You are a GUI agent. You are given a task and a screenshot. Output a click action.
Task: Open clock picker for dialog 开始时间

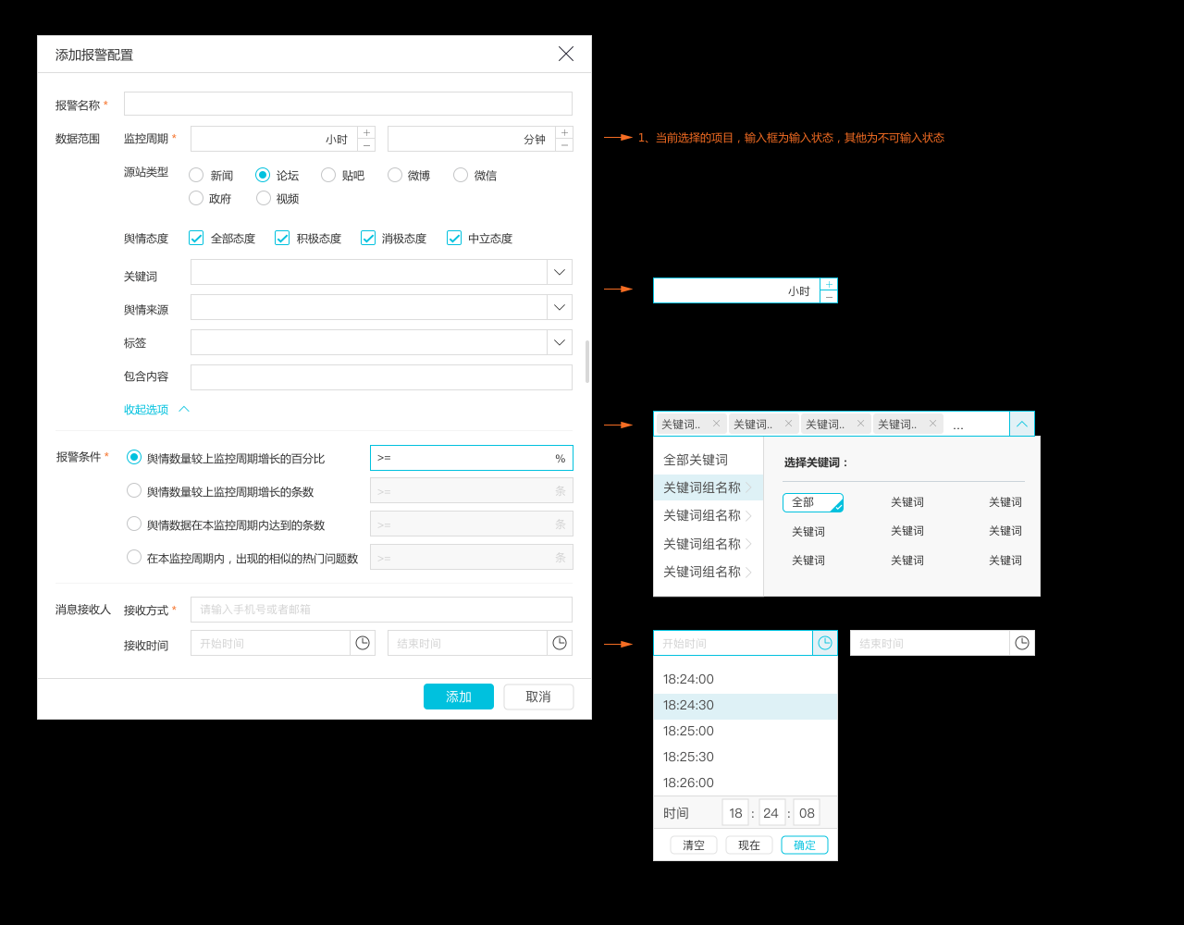363,643
